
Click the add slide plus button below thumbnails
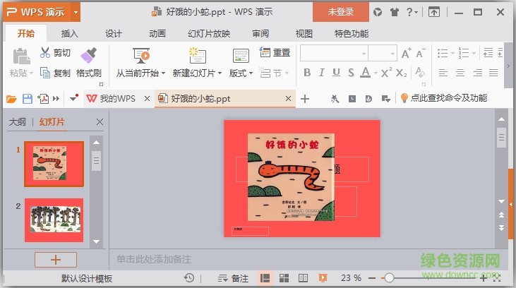(55, 259)
